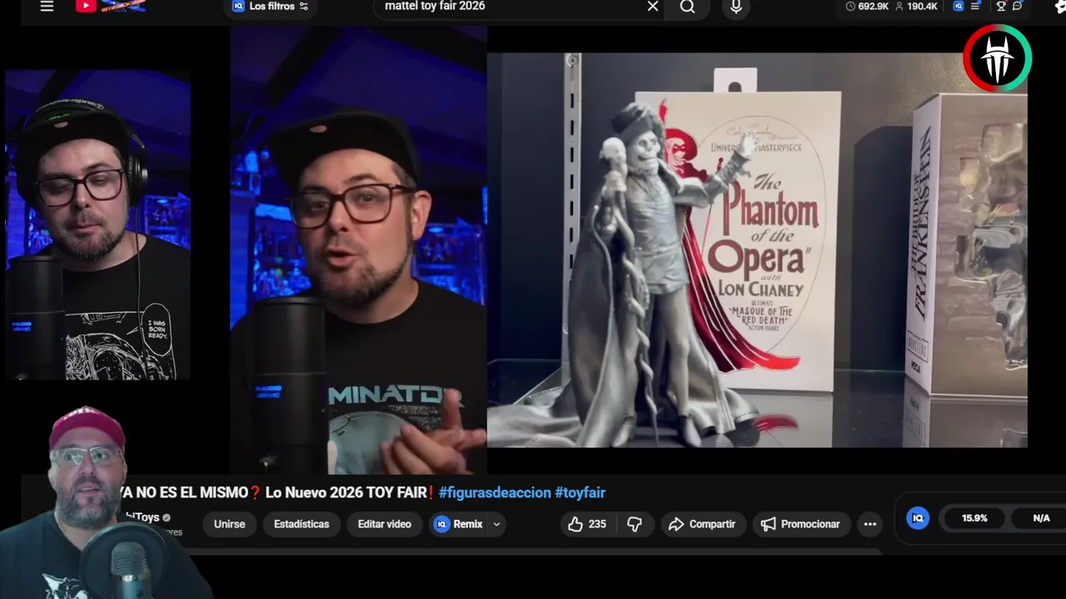Click the round blue IQ score icon

(918, 517)
